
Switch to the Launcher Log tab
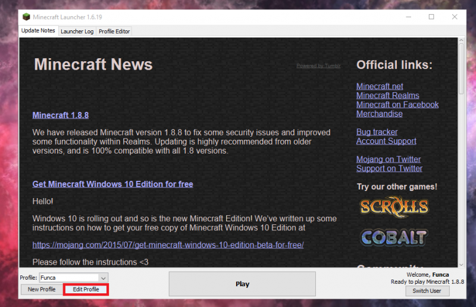pyautogui.click(x=77, y=31)
